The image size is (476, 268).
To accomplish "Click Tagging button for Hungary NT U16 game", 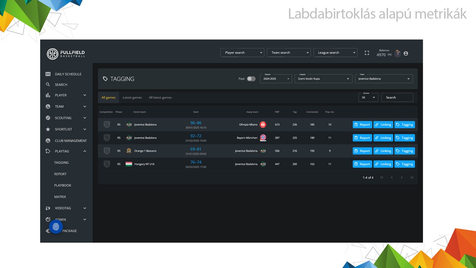I will pyautogui.click(x=404, y=164).
